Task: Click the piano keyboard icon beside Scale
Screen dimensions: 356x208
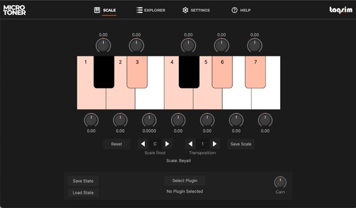Action: click(97, 10)
